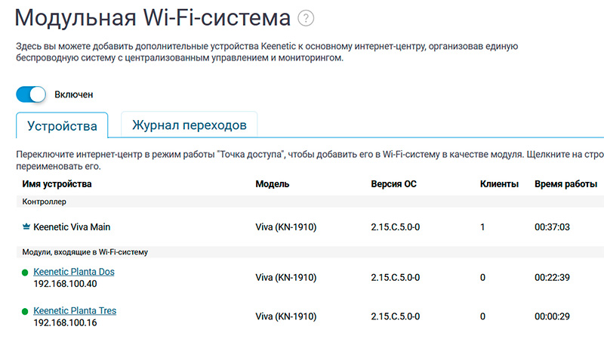The image size is (604, 342).
Task: Click the help question mark icon
Action: [x=306, y=18]
